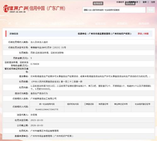Image resolution: width=157 pixels, height=141 pixels.
Task: Click the faded search button beside the input
Action: coord(151,10)
